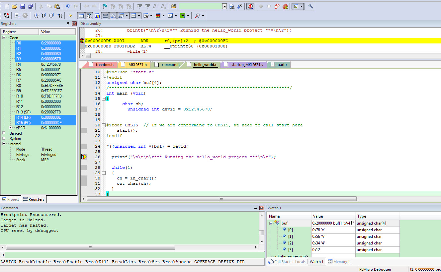The width and height of the screenshot is (441, 272).
Task: Expand the Banked register group
Action: pyautogui.click(x=4, y=133)
